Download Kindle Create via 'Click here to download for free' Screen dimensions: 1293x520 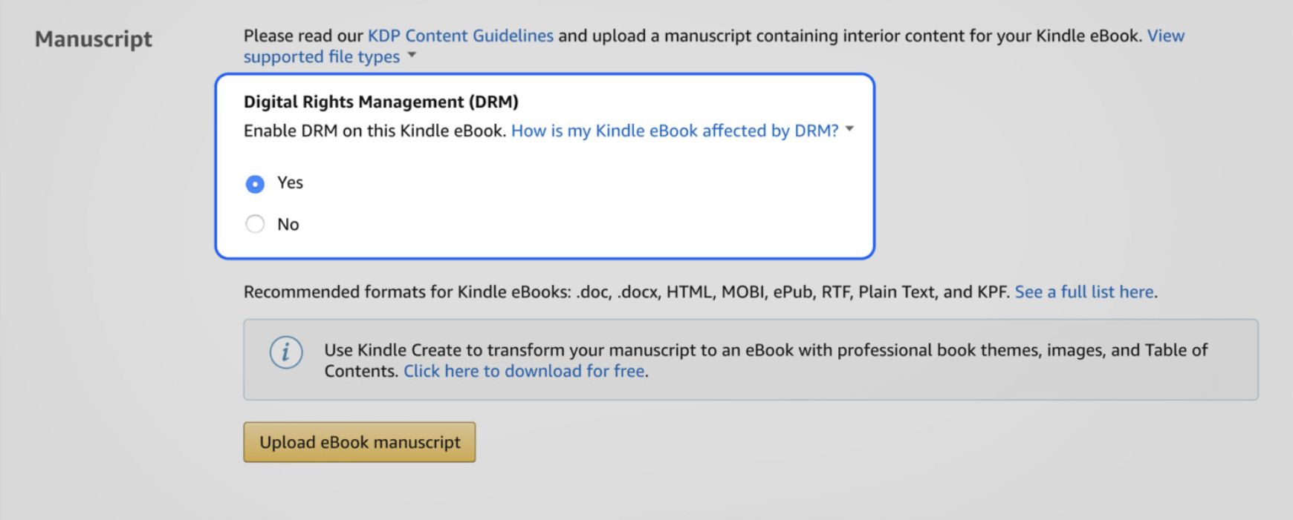click(523, 371)
